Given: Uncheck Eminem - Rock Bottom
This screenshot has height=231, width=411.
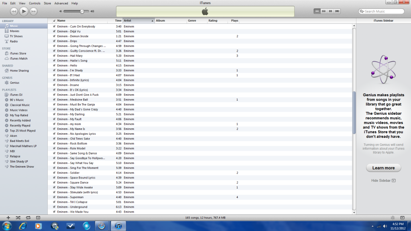Looking at the screenshot, I should pyautogui.click(x=54, y=144).
